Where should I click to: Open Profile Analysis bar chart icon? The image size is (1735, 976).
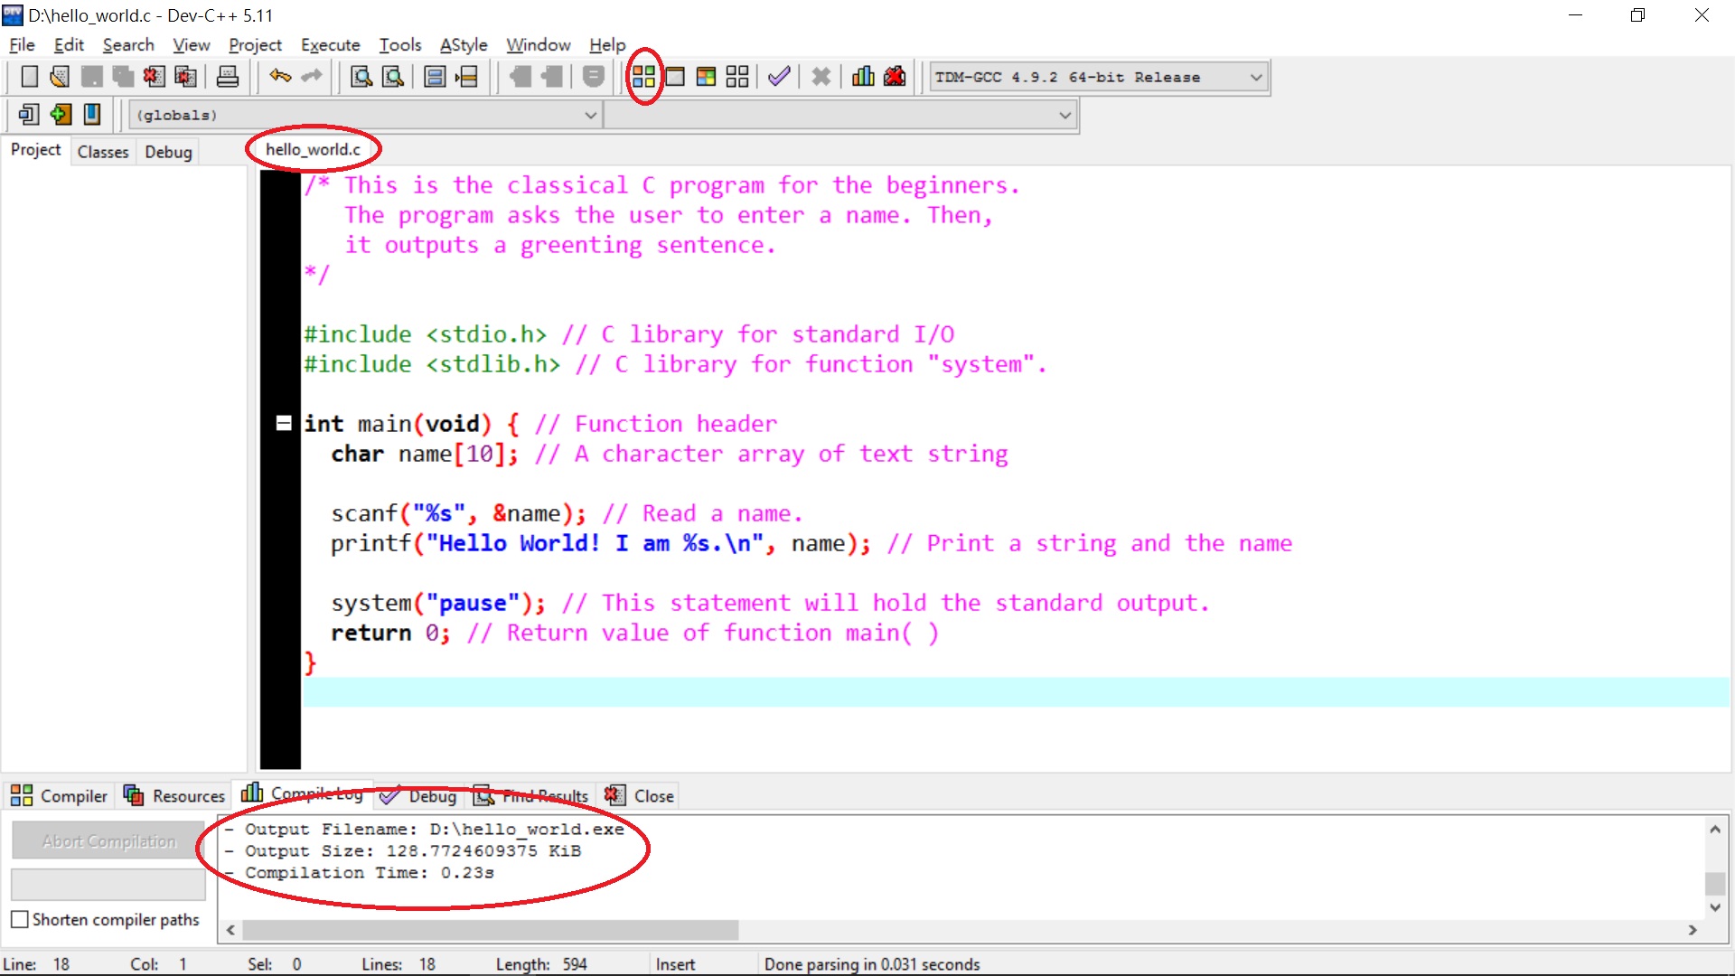863,77
